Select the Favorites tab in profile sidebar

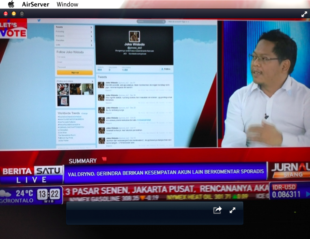pos(73,40)
